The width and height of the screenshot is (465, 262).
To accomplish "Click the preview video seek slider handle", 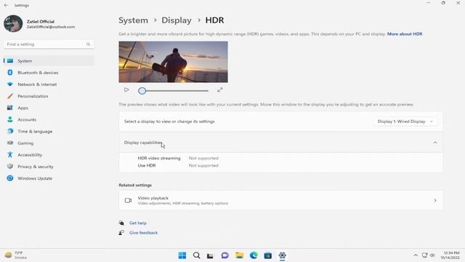I will 142,90.
